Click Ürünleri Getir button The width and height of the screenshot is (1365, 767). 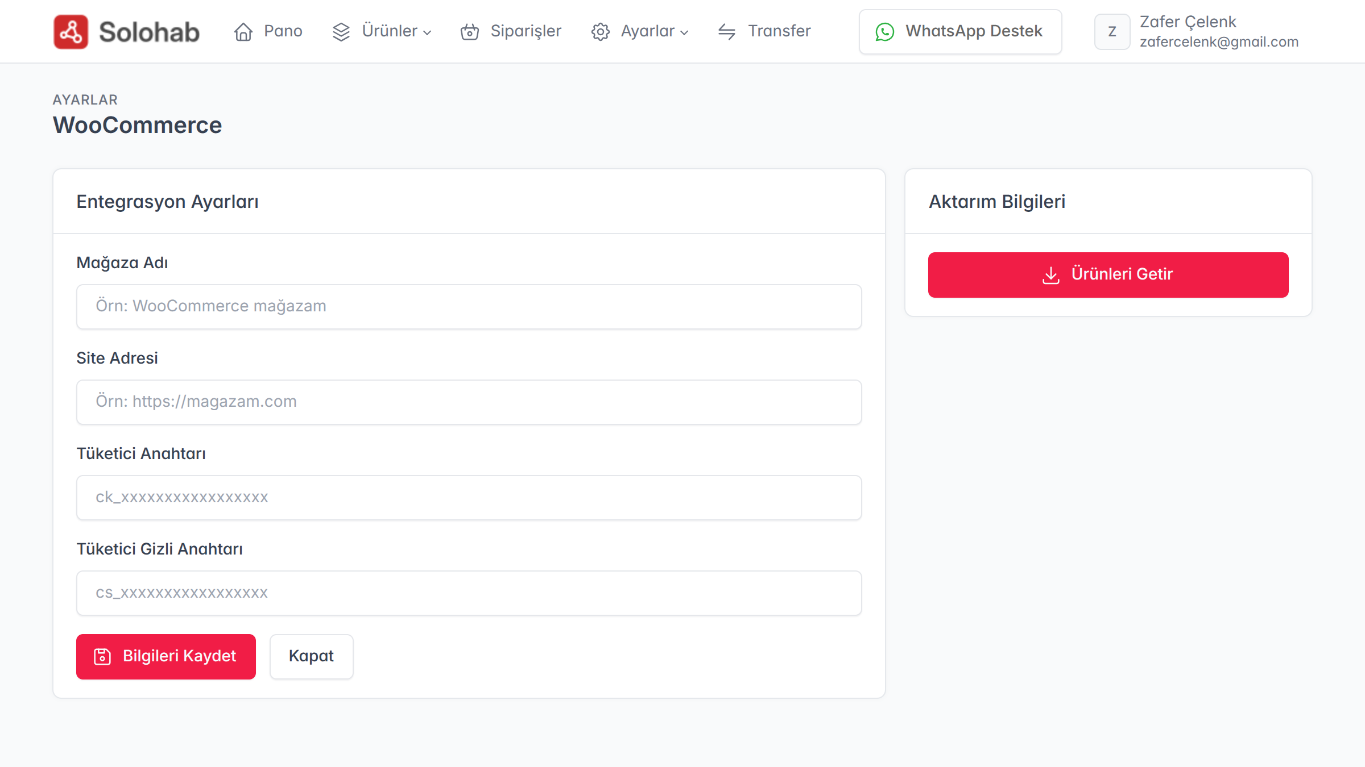(x=1108, y=275)
